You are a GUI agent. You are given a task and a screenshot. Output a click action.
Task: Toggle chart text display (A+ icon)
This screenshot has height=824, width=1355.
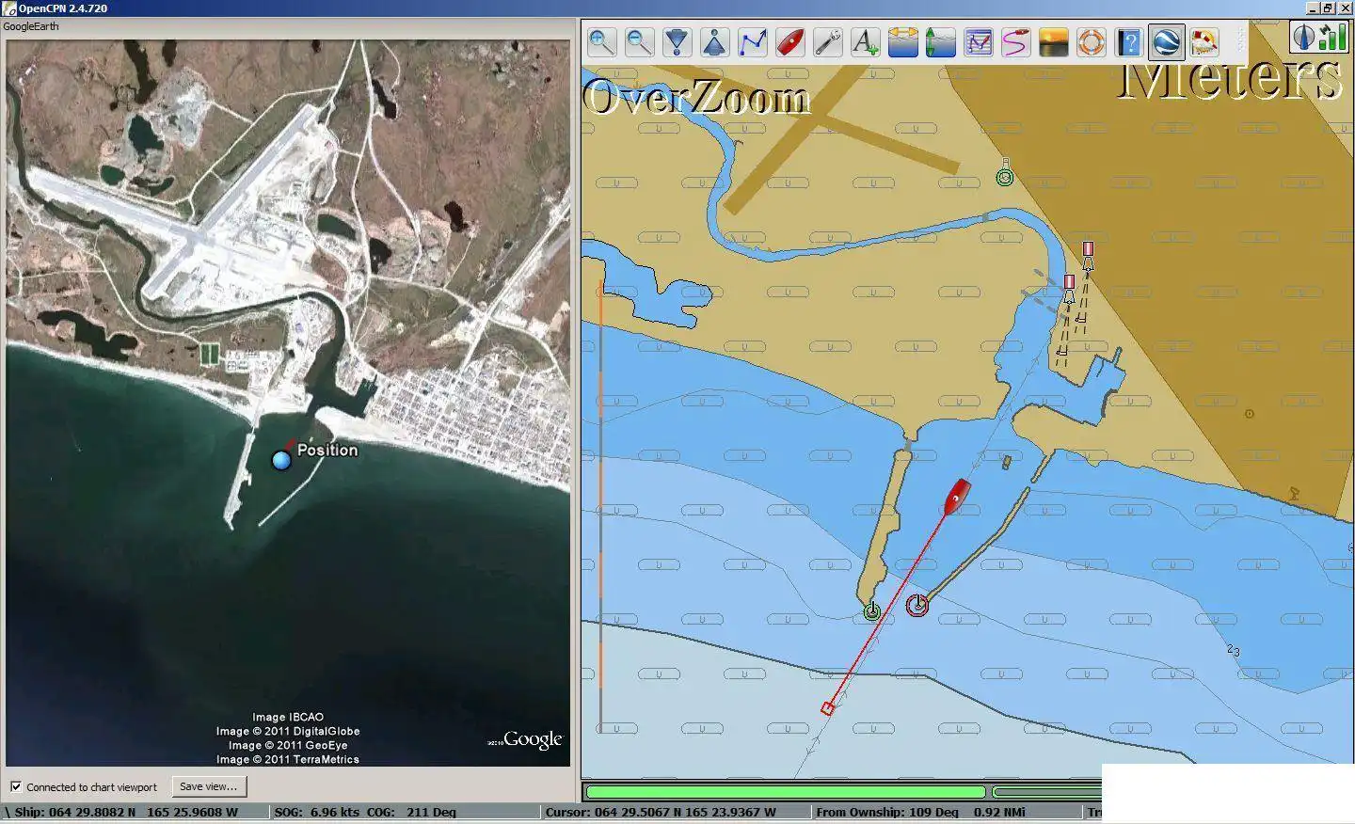[866, 42]
